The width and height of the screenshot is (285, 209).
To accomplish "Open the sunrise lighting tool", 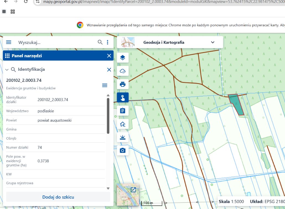I will 123,137.
